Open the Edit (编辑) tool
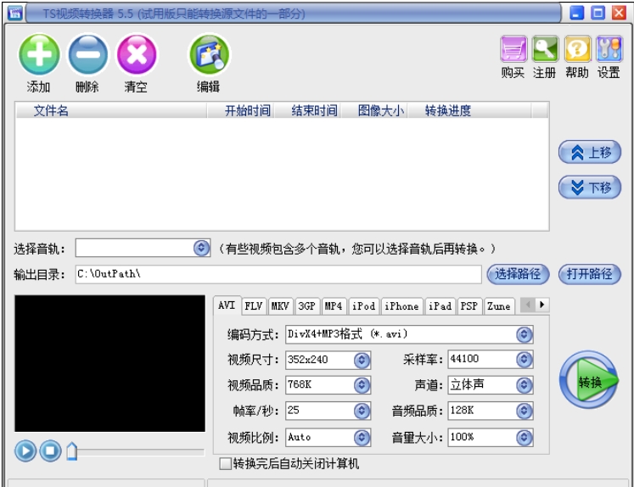This screenshot has height=487, width=634. tap(209, 54)
